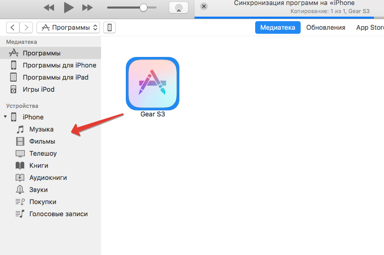Open the AirPlay output button
384x255 pixels.
tap(178, 8)
